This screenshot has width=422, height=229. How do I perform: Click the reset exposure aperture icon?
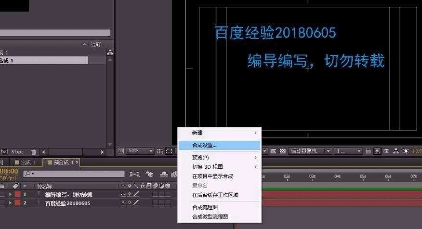point(406,151)
